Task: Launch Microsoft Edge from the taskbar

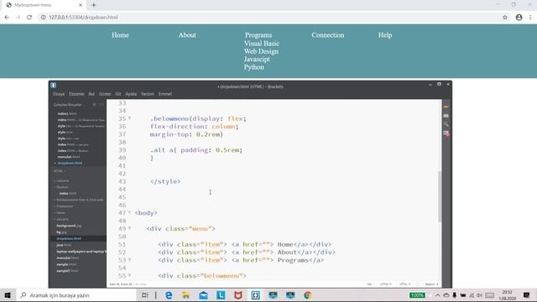Action: point(169,295)
